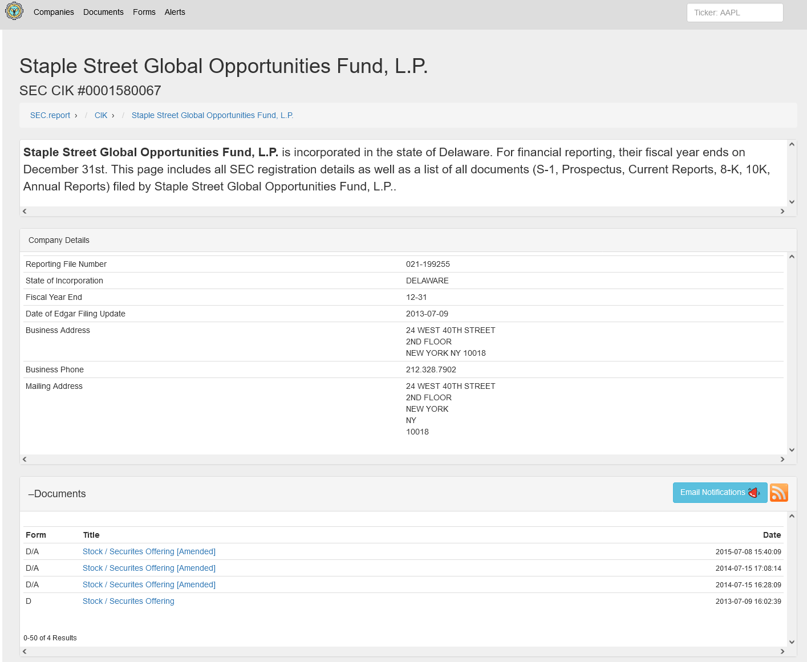Viewport: 807px width, 662px height.
Task: Click the Date column header
Action: (x=772, y=535)
